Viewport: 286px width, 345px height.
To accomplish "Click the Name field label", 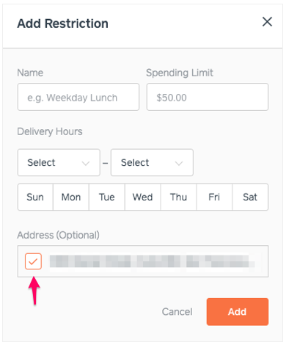I will tap(30, 73).
